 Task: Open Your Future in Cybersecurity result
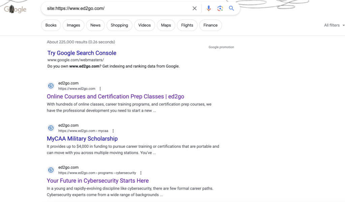(x=98, y=180)
